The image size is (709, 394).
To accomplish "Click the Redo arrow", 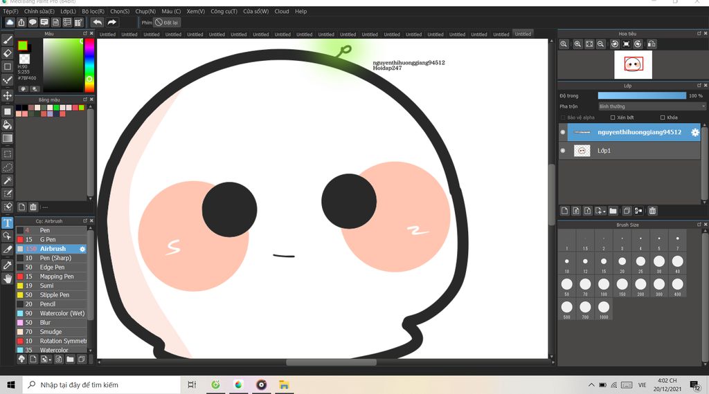I will pos(111,22).
